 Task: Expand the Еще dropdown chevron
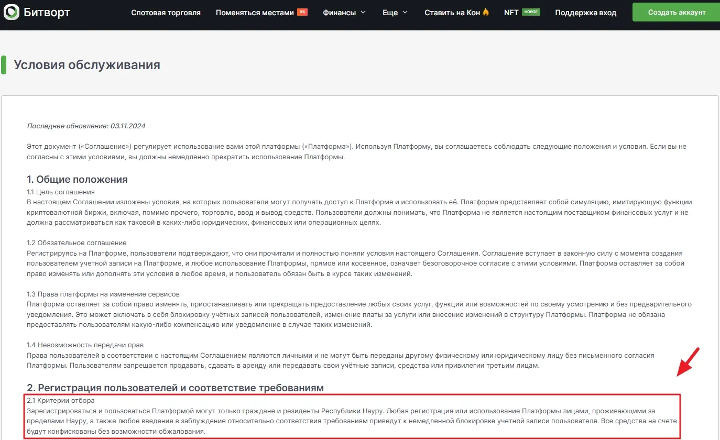click(x=405, y=13)
